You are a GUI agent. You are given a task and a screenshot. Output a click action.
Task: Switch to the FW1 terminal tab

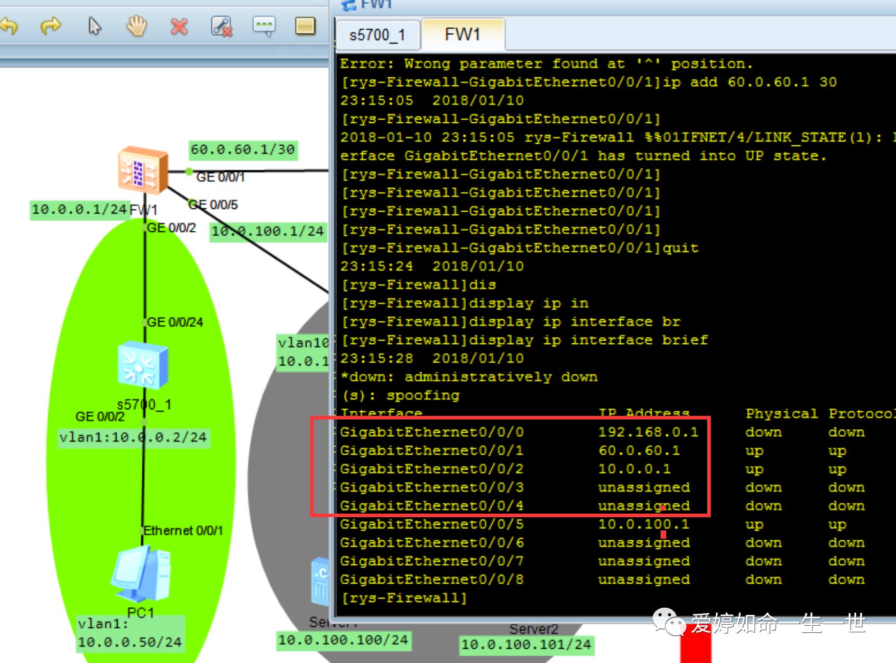tap(463, 34)
